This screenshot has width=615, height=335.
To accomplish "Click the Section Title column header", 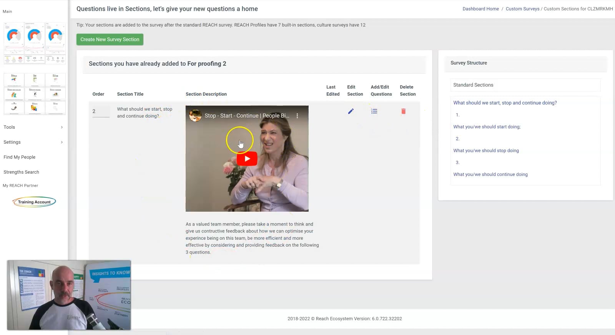I will click(x=130, y=94).
